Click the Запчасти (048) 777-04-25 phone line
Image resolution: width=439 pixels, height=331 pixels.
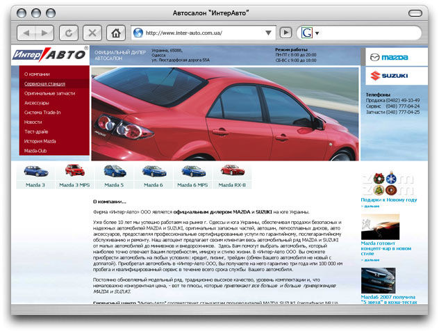pyautogui.click(x=392, y=112)
